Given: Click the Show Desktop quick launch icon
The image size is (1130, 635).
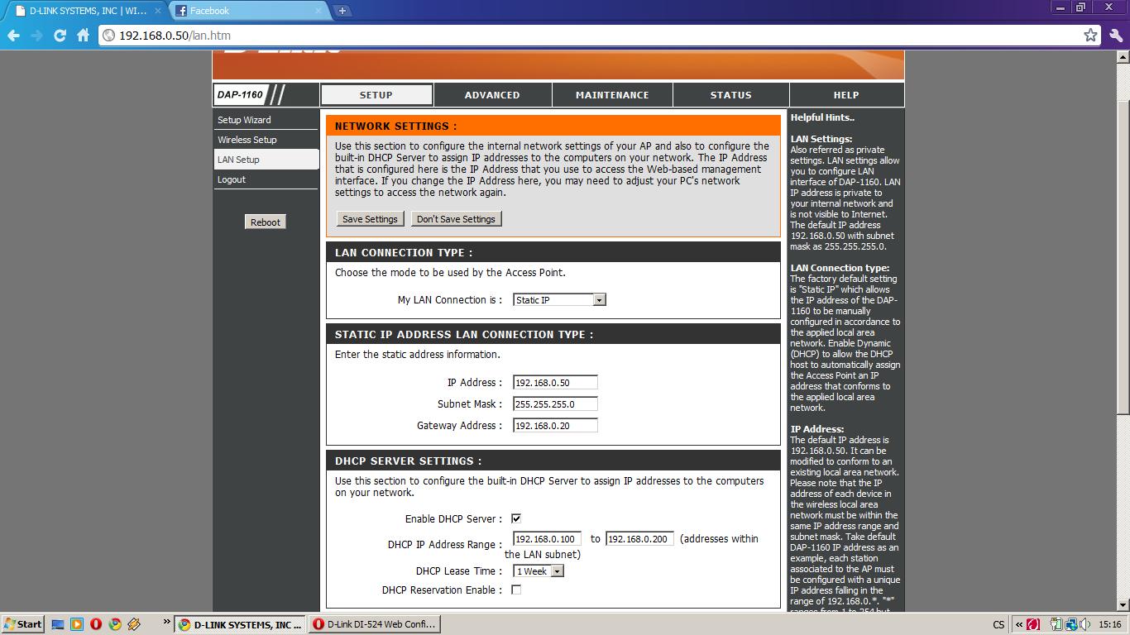Looking at the screenshot, I should tap(57, 624).
